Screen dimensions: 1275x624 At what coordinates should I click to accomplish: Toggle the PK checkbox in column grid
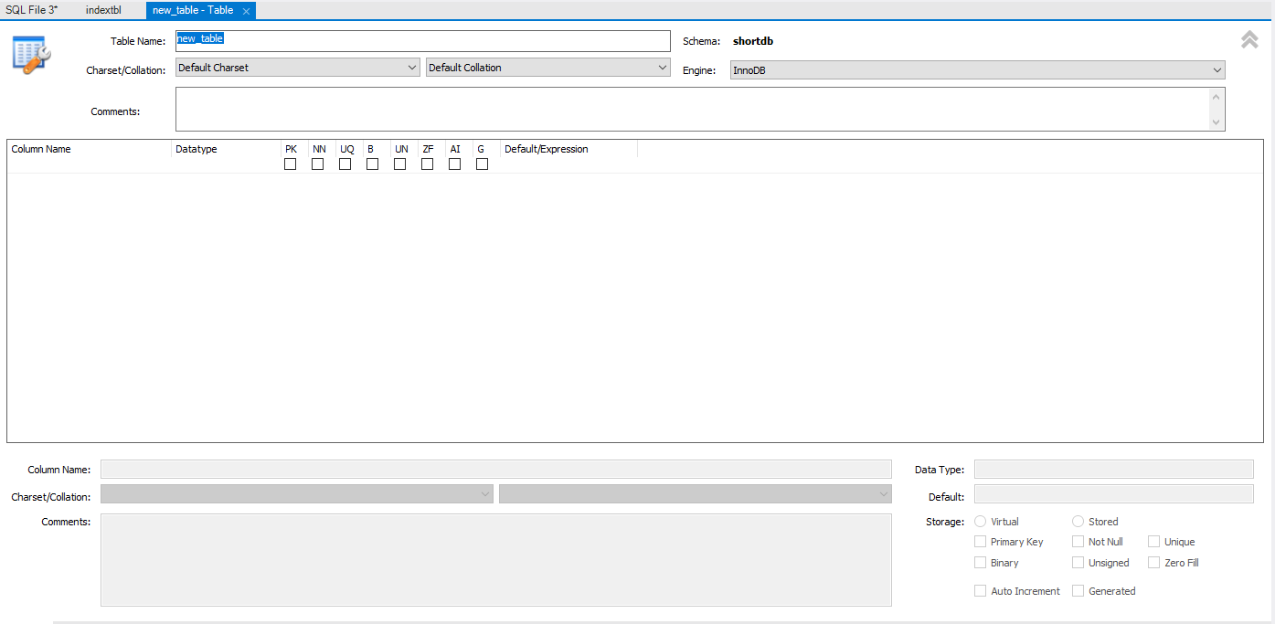tap(290, 164)
